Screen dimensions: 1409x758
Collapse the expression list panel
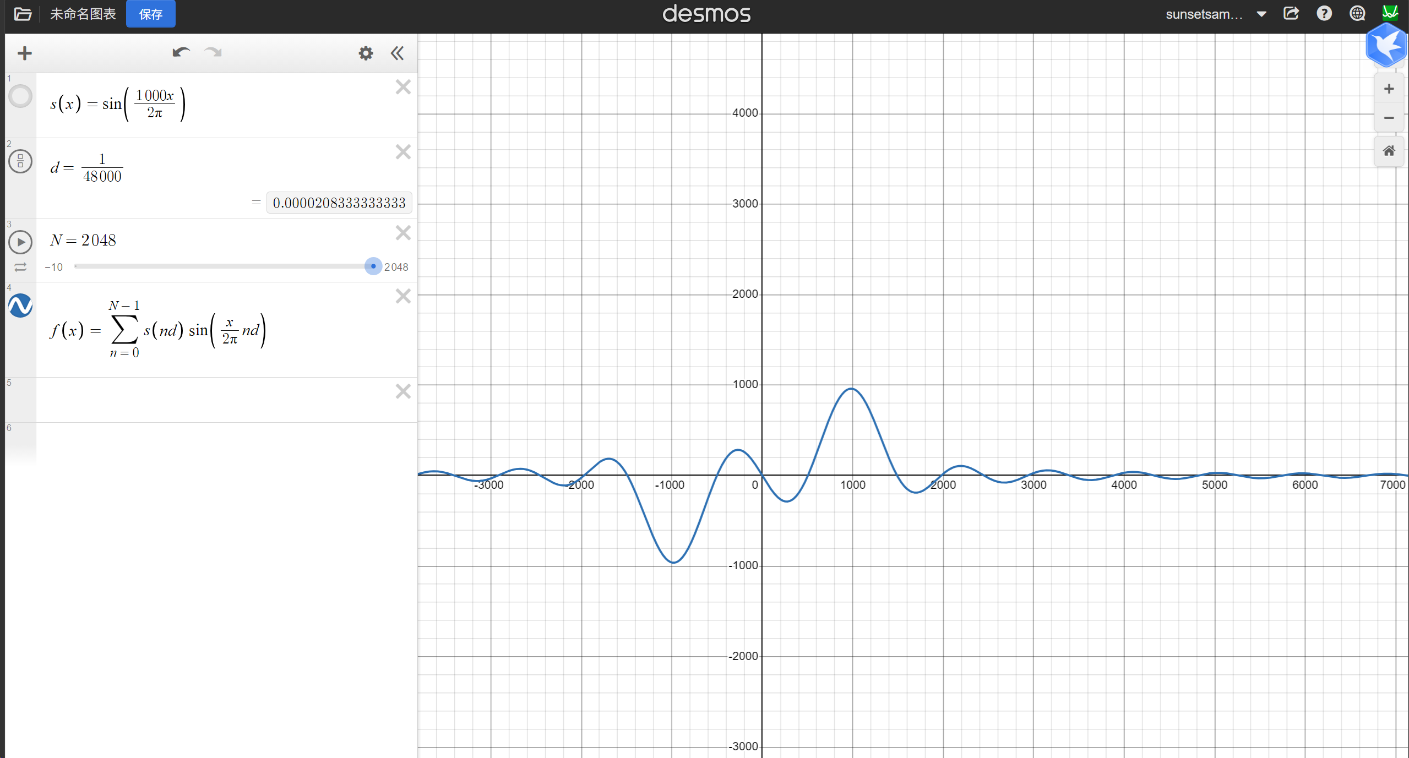click(x=397, y=53)
